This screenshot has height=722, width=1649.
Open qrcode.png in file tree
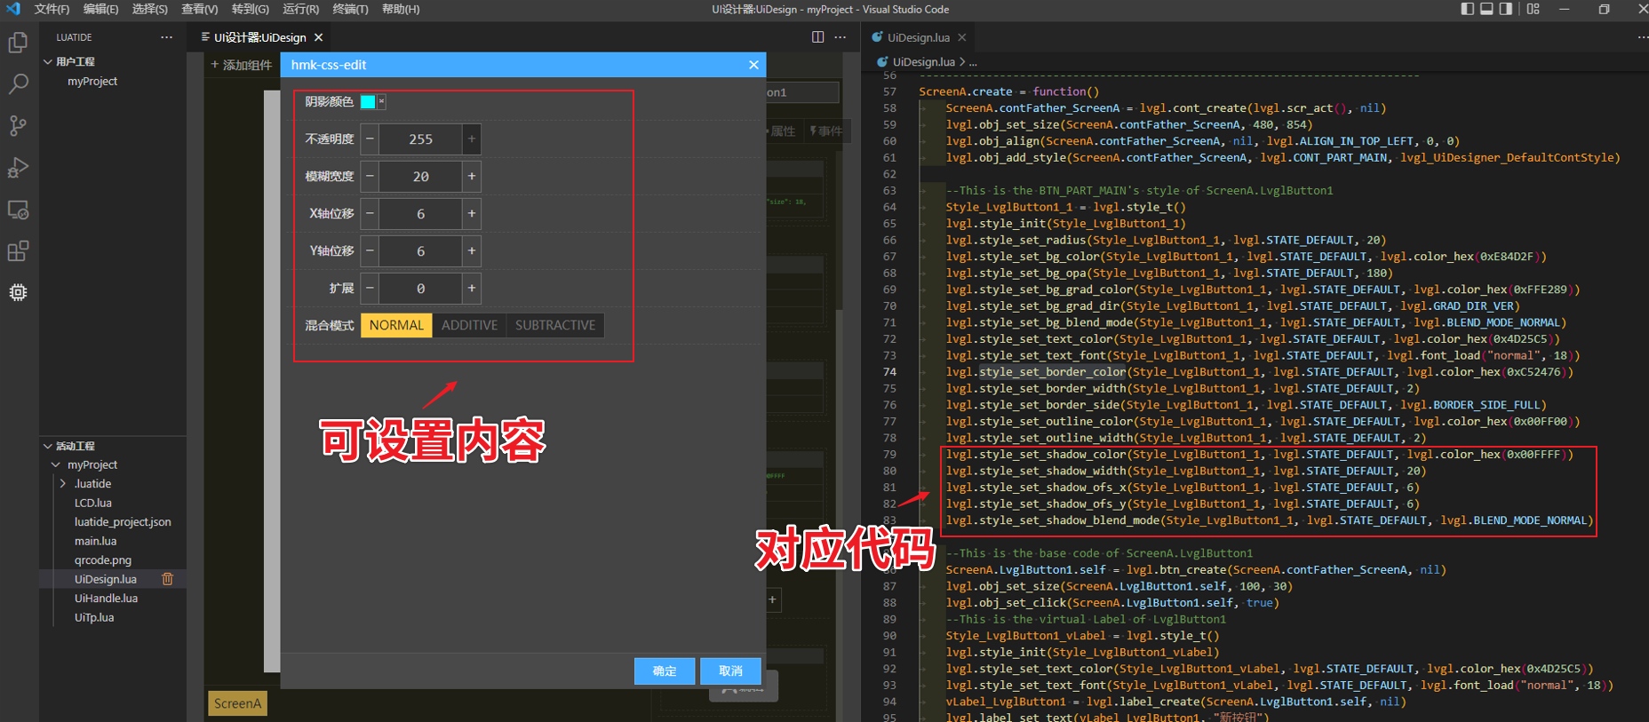coord(103,560)
